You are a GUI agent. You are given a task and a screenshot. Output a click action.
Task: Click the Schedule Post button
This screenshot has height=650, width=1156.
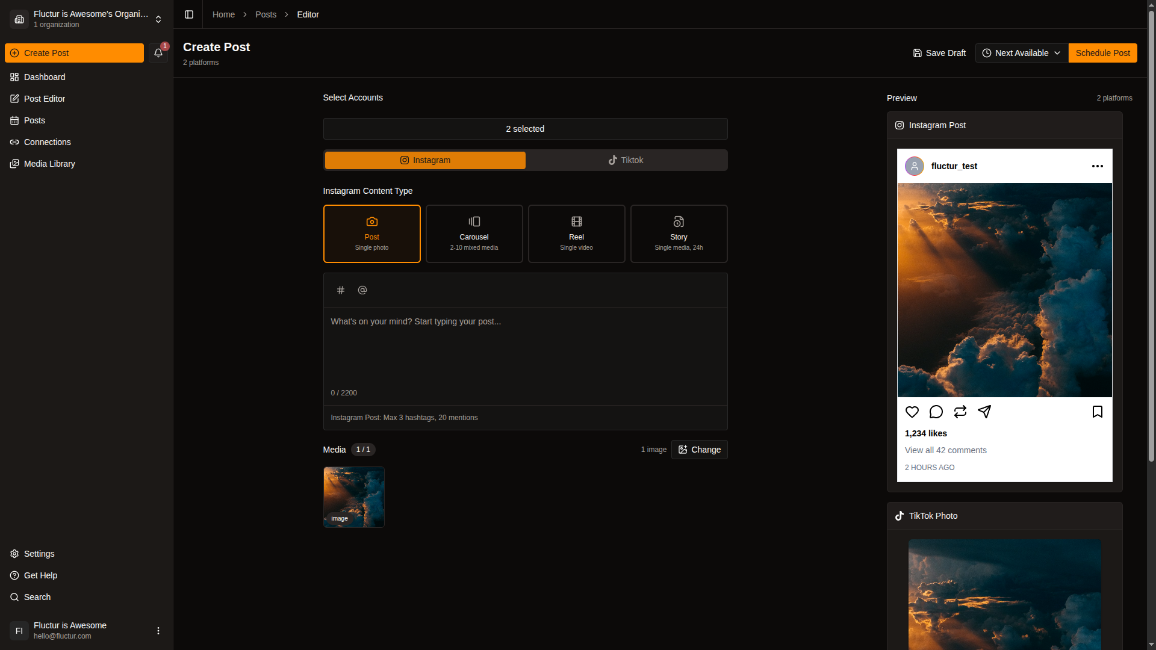[1102, 53]
